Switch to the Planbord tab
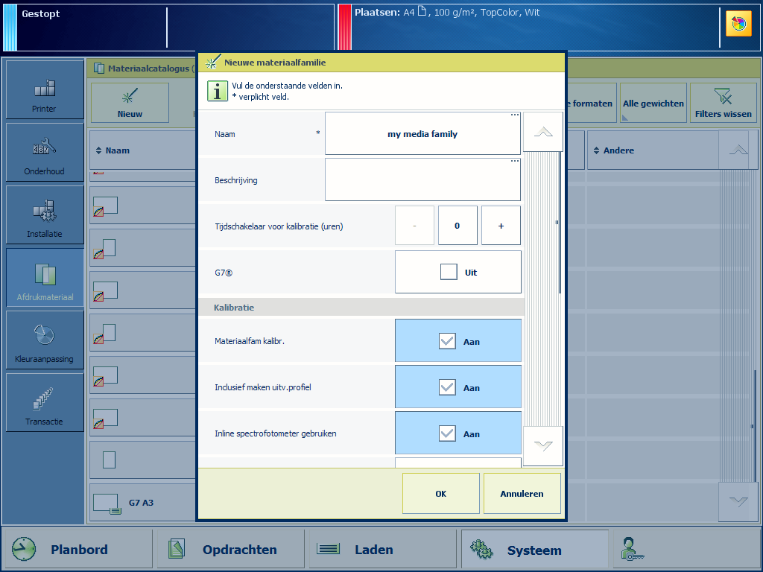This screenshot has width=763, height=572. point(77,550)
